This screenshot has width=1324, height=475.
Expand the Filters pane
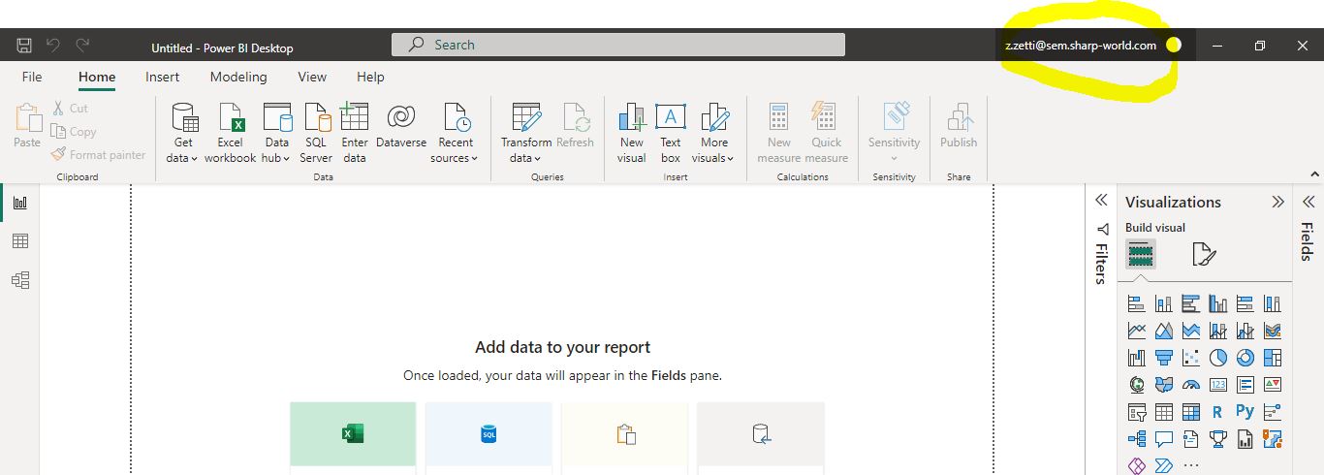tap(1101, 201)
